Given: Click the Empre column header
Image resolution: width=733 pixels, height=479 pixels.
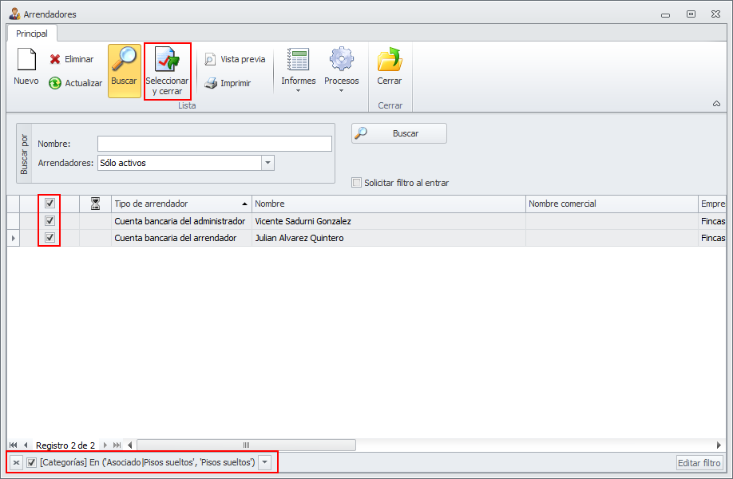Looking at the screenshot, I should point(712,204).
